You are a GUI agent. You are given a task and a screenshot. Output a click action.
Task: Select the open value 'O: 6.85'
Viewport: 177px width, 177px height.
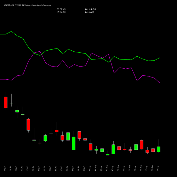(61, 12)
